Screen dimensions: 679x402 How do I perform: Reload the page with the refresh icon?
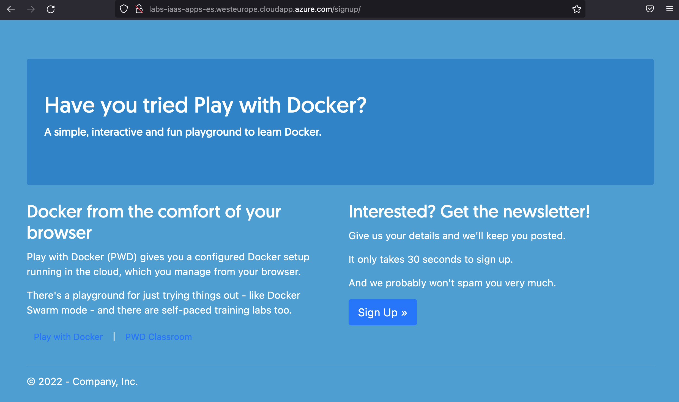[51, 9]
